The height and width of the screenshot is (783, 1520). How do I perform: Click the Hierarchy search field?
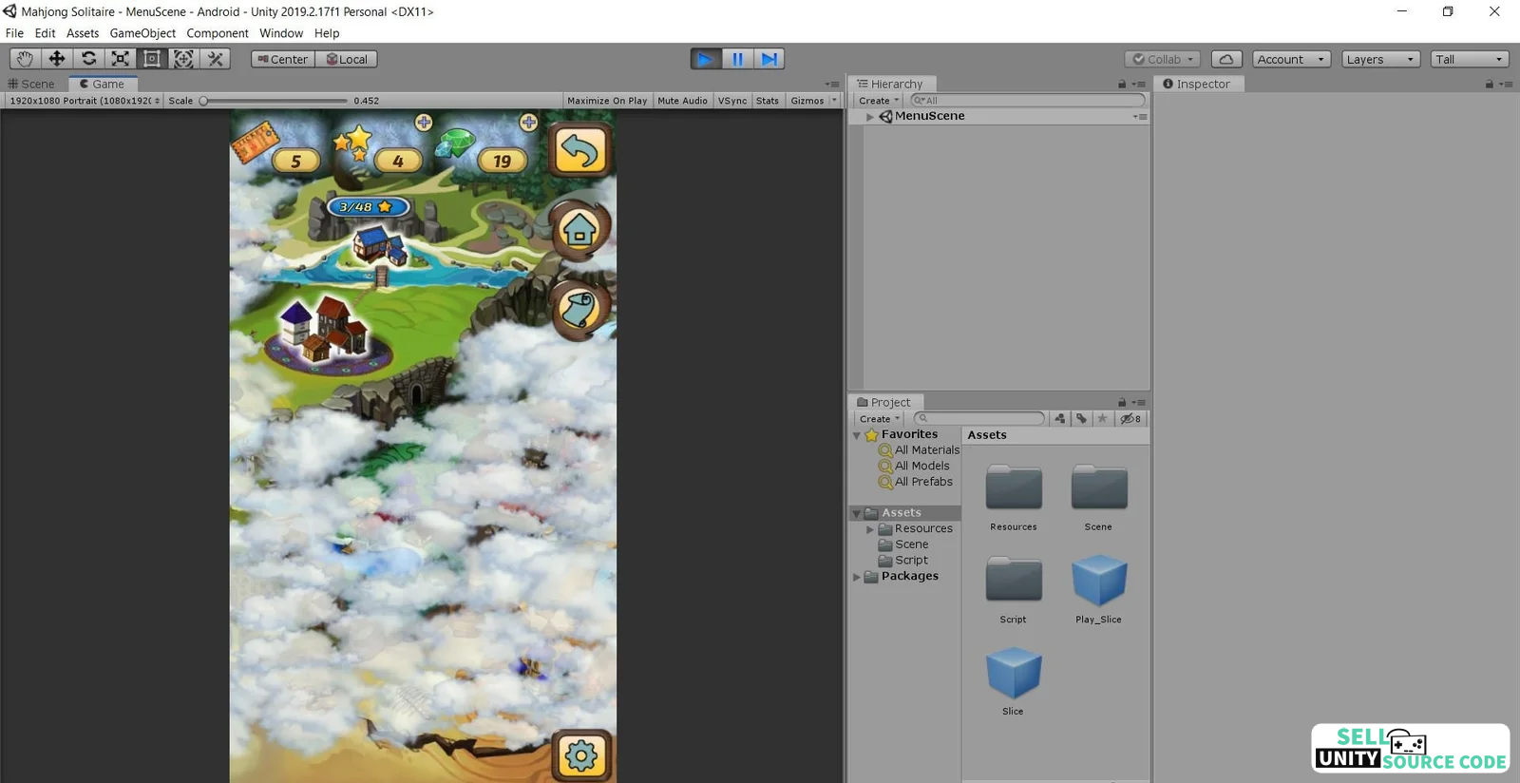tap(1028, 101)
